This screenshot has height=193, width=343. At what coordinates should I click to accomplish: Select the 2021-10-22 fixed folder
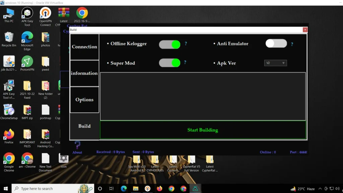click(27, 89)
